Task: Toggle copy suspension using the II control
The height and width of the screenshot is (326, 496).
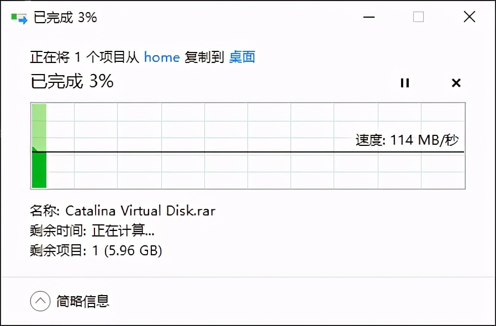Action: coord(405,83)
